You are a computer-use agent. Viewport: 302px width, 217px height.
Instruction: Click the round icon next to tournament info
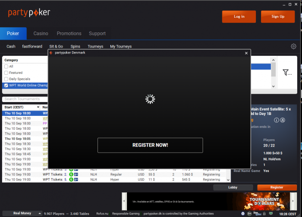tap(283, 120)
